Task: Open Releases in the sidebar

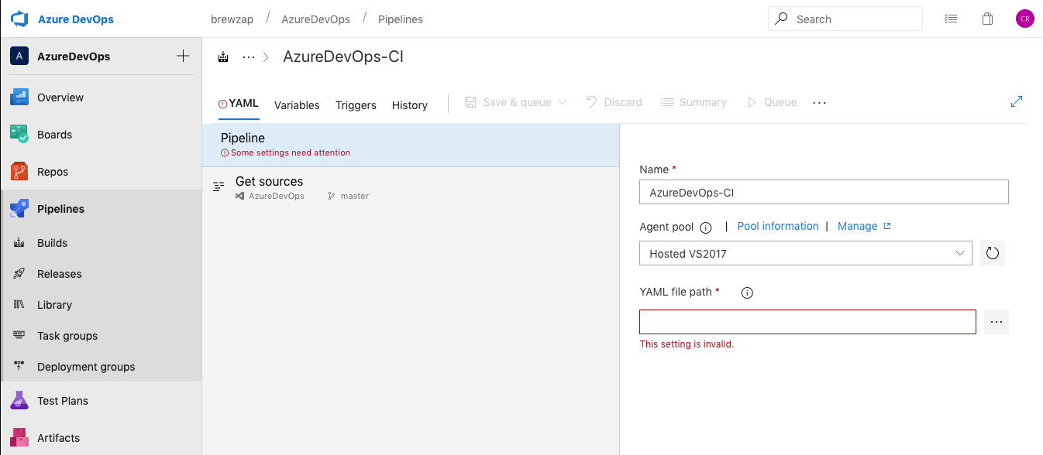Action: 59,274
